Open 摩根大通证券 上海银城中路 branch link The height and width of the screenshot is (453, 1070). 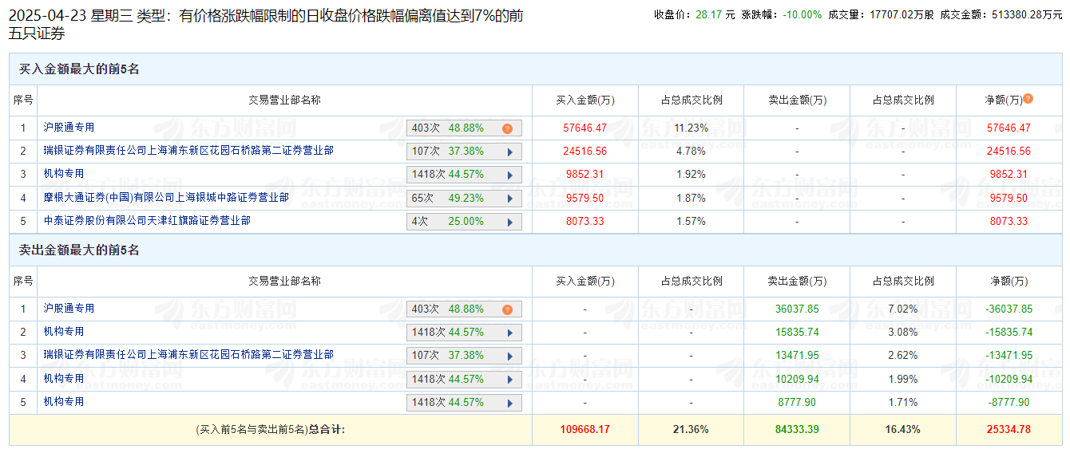(x=165, y=197)
